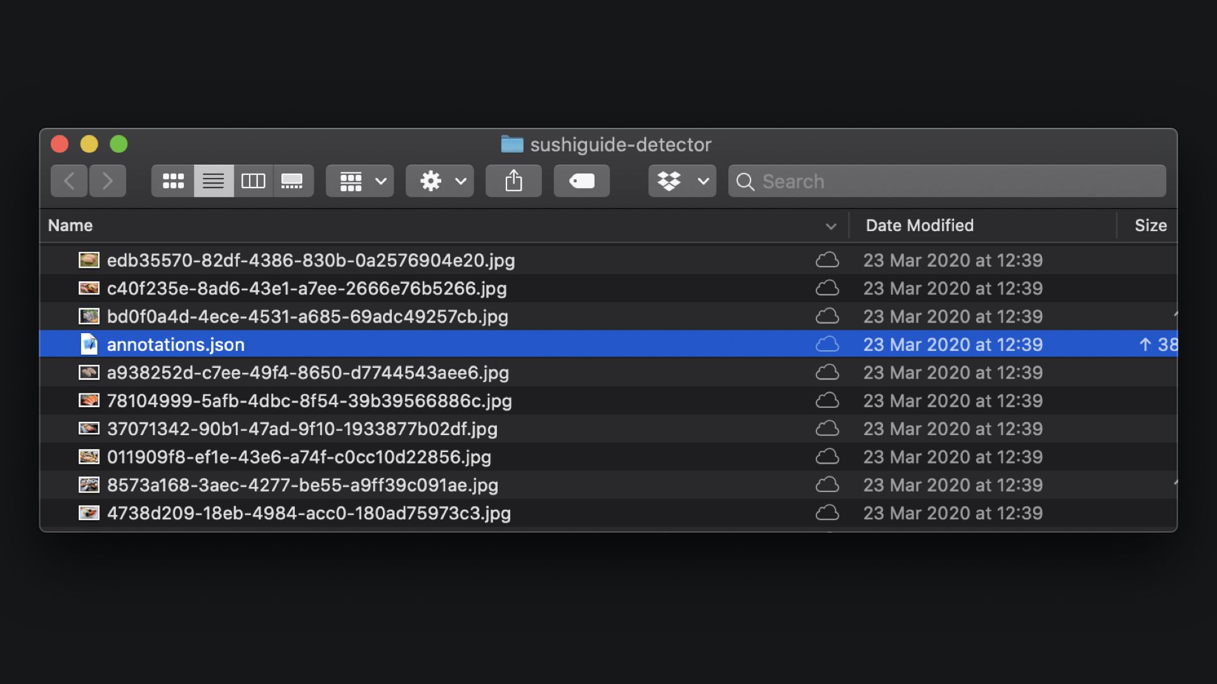Click the sushiguide-detector folder title icon
This screenshot has width=1217, height=684.
tap(512, 144)
